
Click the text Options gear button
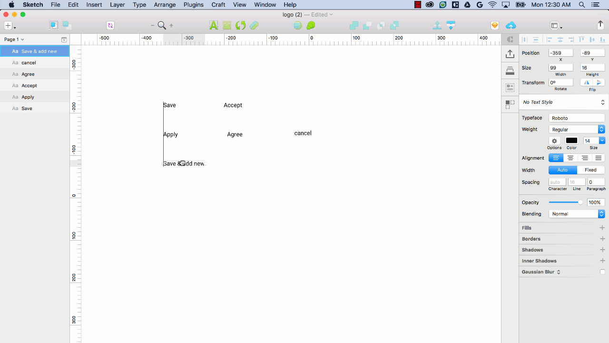[x=554, y=141]
